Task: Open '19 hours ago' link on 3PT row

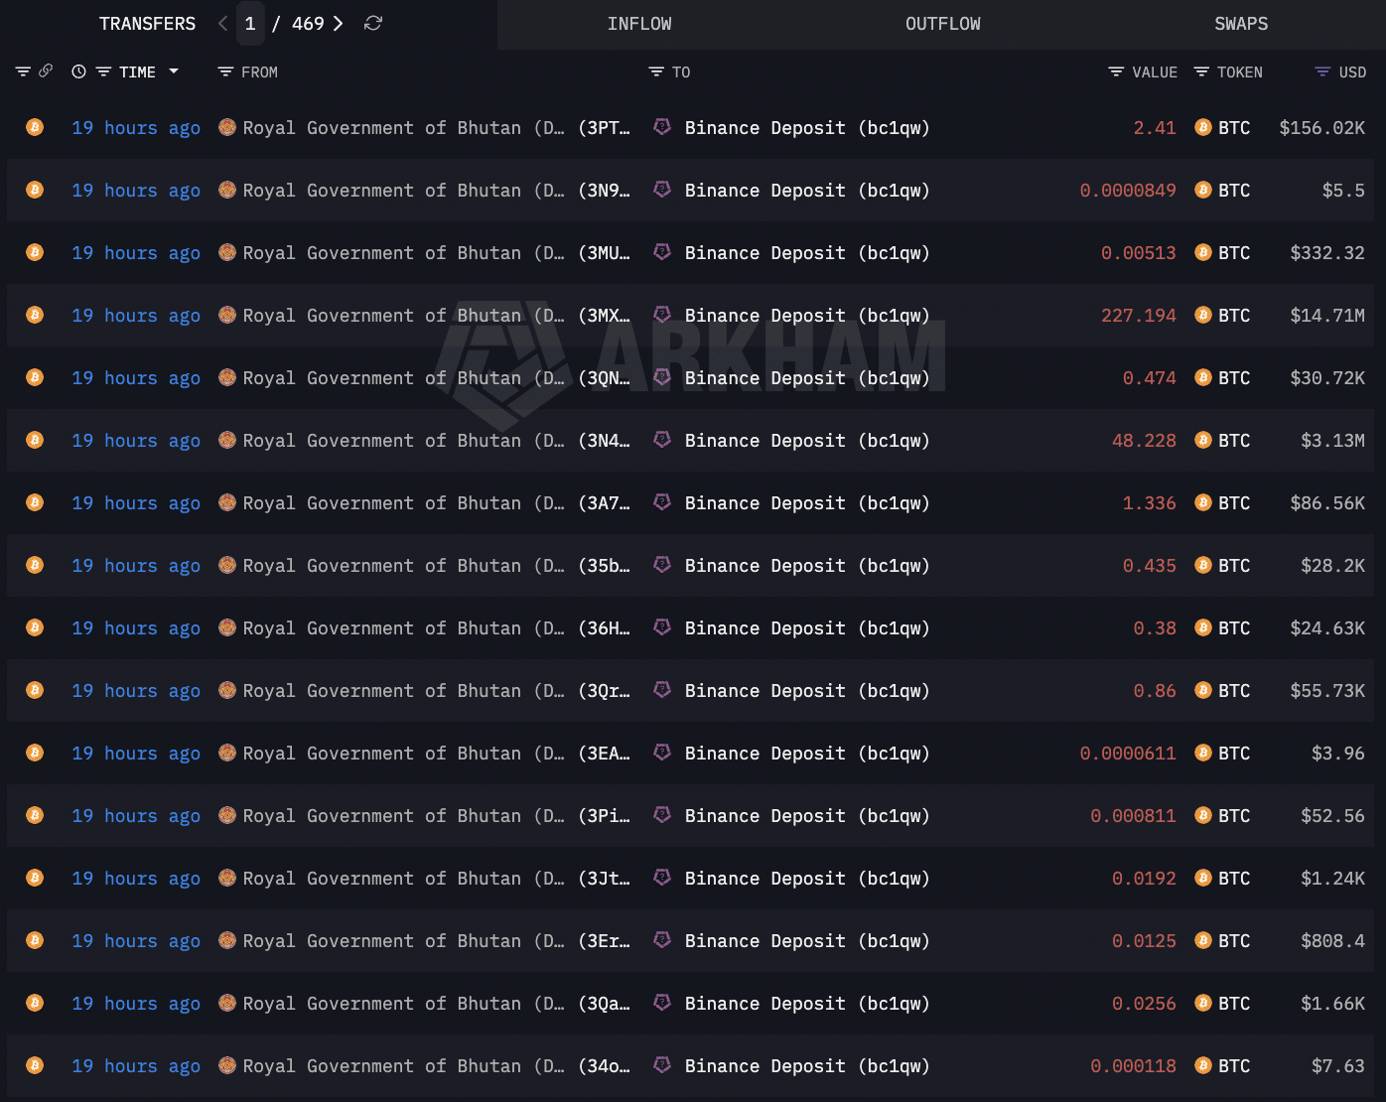Action: point(136,128)
